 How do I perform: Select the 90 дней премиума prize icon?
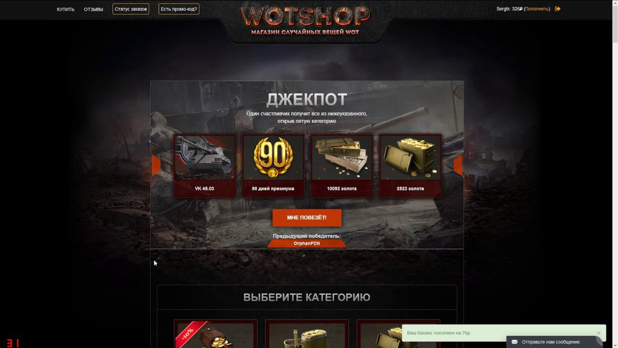[x=273, y=158]
